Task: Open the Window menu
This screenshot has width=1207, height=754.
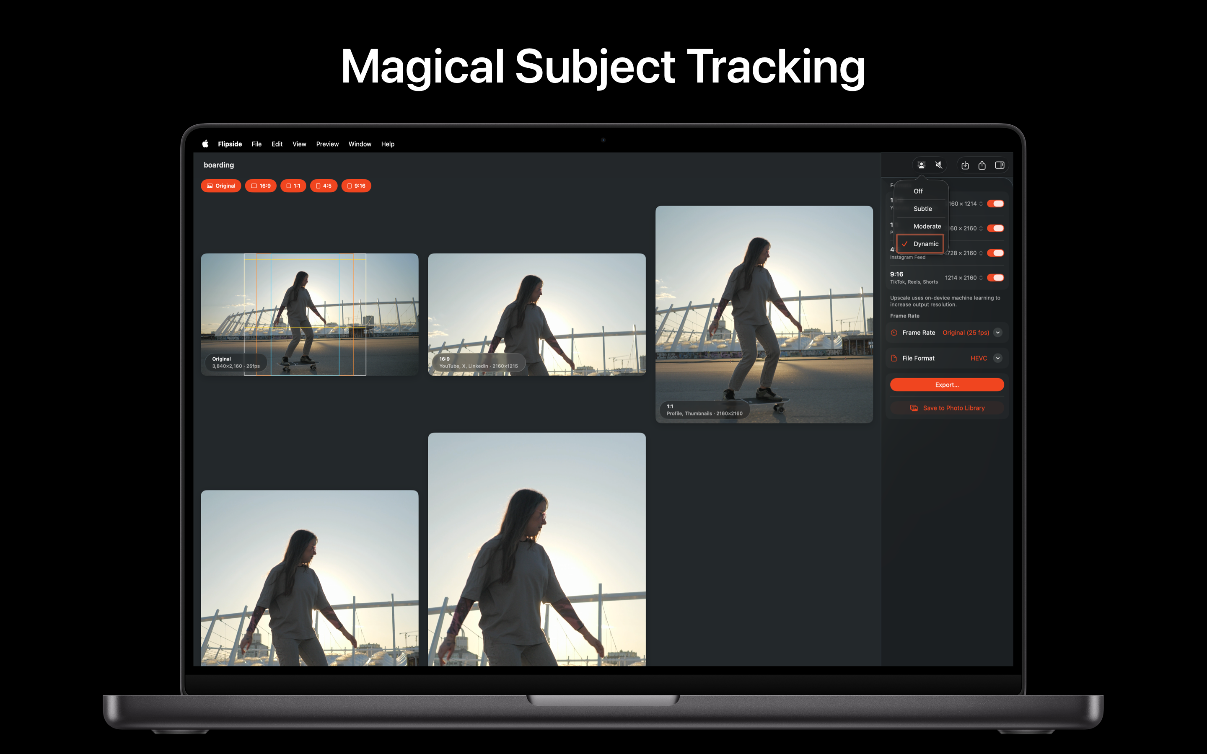Action: pyautogui.click(x=360, y=144)
